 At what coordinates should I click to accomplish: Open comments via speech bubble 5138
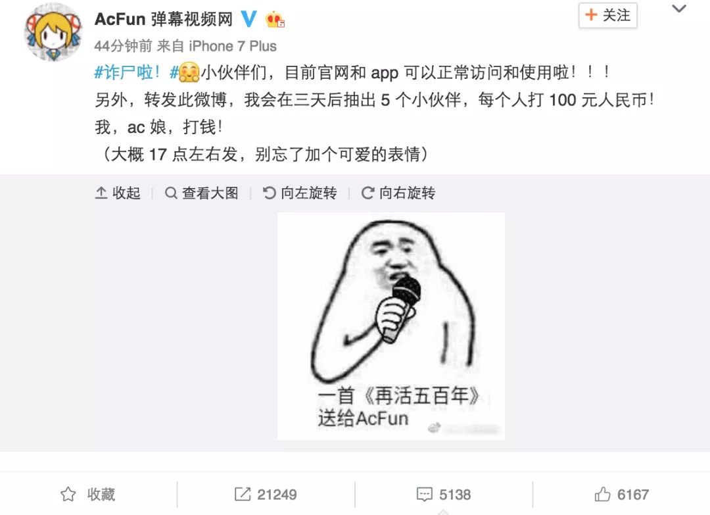coord(444,494)
